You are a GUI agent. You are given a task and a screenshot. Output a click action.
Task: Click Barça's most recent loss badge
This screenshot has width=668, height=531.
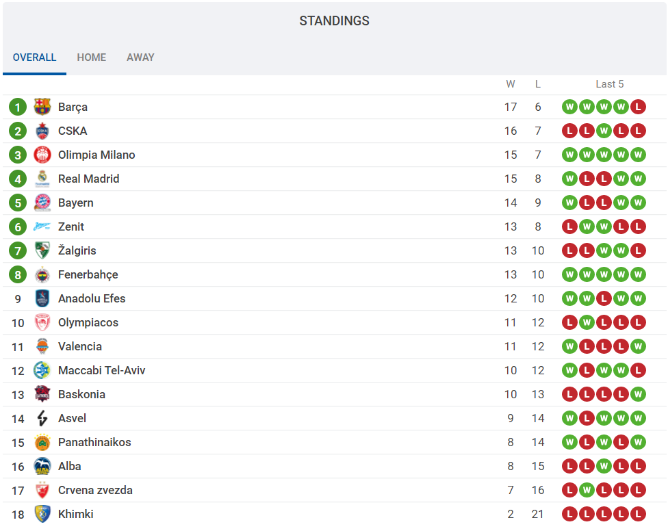(638, 107)
